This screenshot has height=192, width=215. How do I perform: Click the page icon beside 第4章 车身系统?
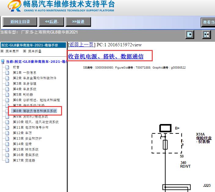tap(7, 89)
